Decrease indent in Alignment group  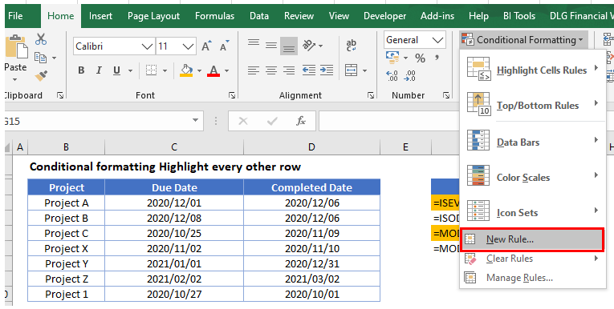(x=309, y=70)
